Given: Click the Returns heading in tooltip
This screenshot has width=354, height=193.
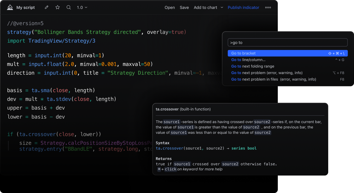Looking at the screenshot, I should pyautogui.click(x=164, y=159).
